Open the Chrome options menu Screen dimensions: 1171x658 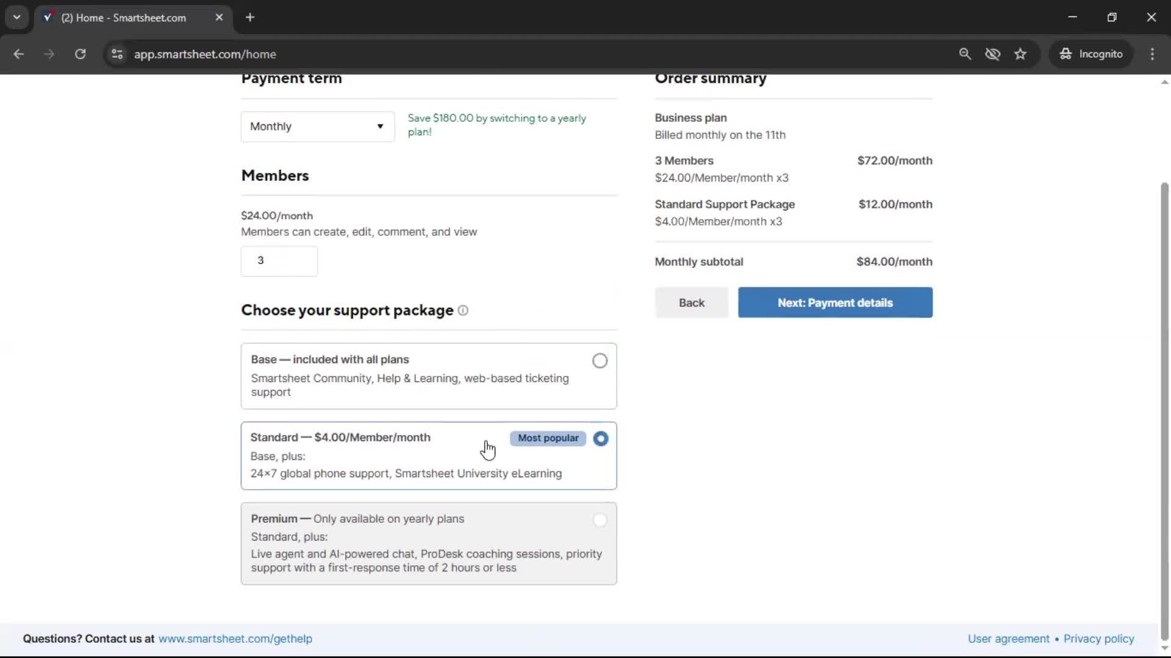1152,54
